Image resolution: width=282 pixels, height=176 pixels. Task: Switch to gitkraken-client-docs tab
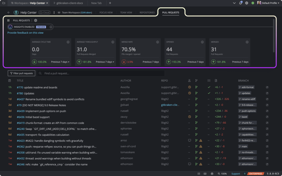pos(68,3)
